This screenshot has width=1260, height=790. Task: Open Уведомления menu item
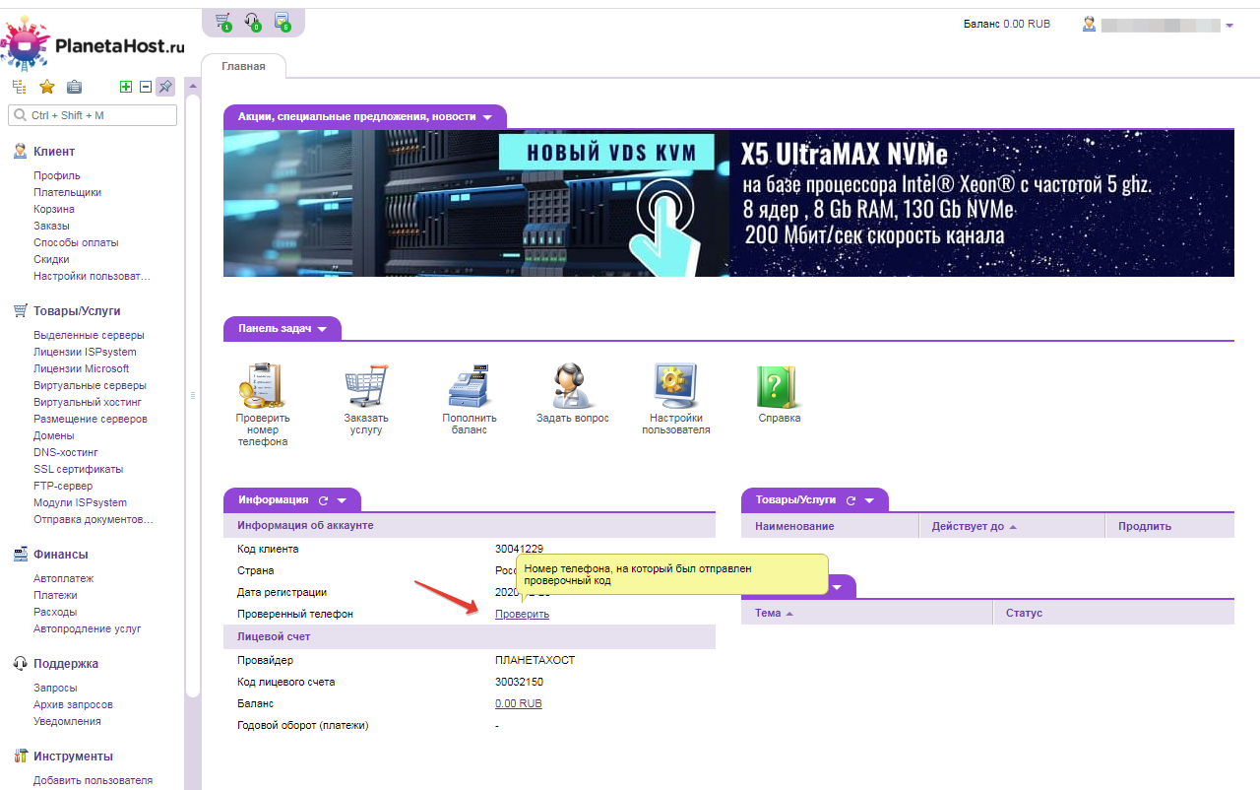(67, 721)
